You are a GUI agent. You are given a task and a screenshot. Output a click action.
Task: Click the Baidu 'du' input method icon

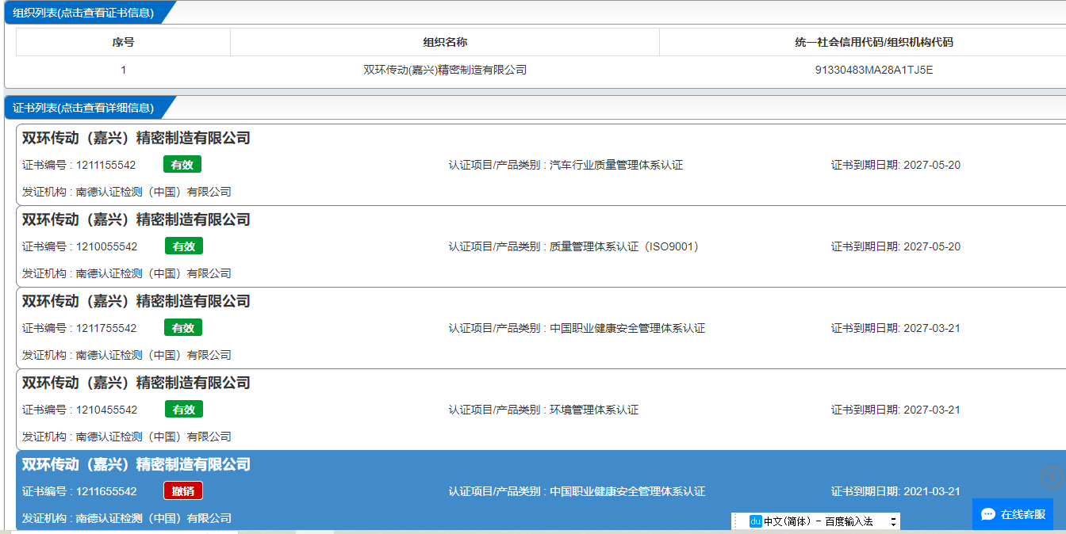756,521
